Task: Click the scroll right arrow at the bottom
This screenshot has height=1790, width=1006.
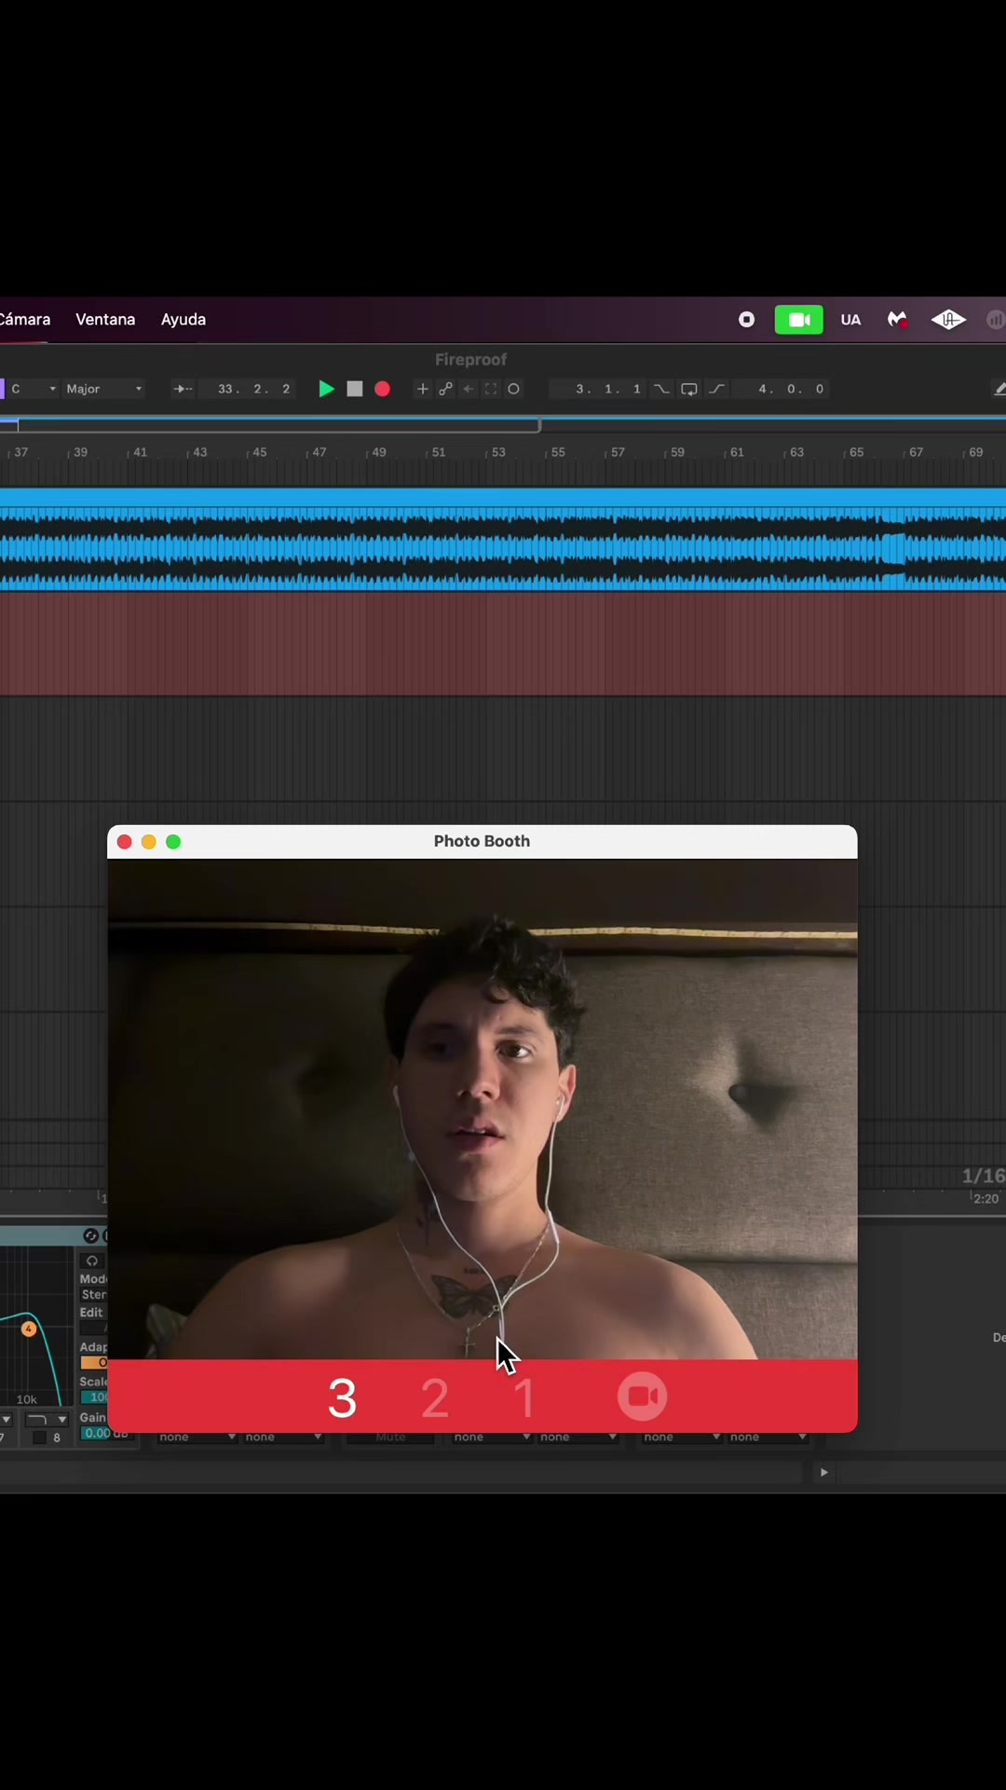Action: [x=823, y=1472]
